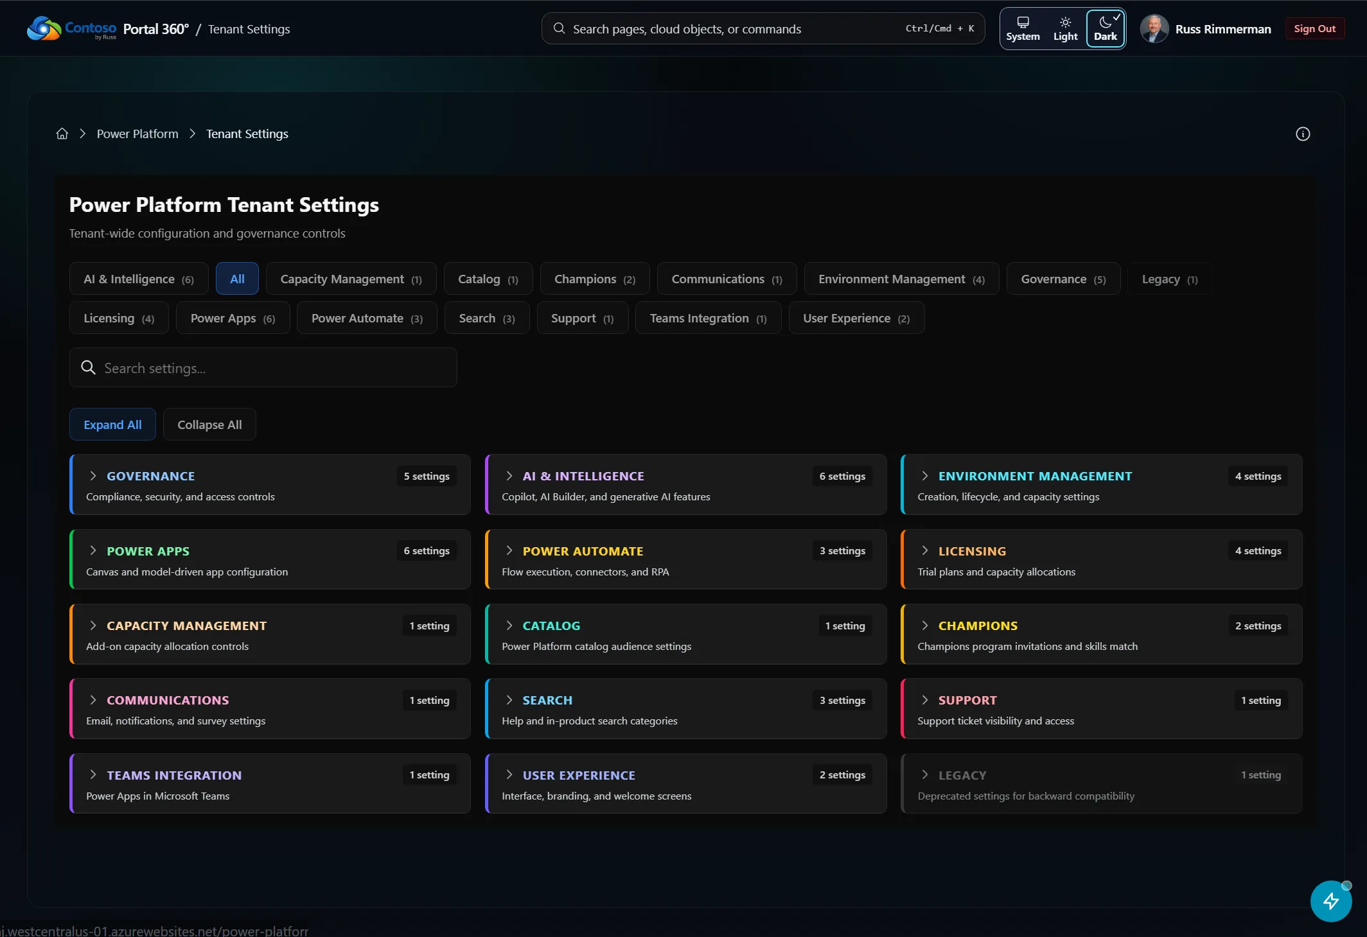Click the 5 settings badge on Governance

click(427, 476)
